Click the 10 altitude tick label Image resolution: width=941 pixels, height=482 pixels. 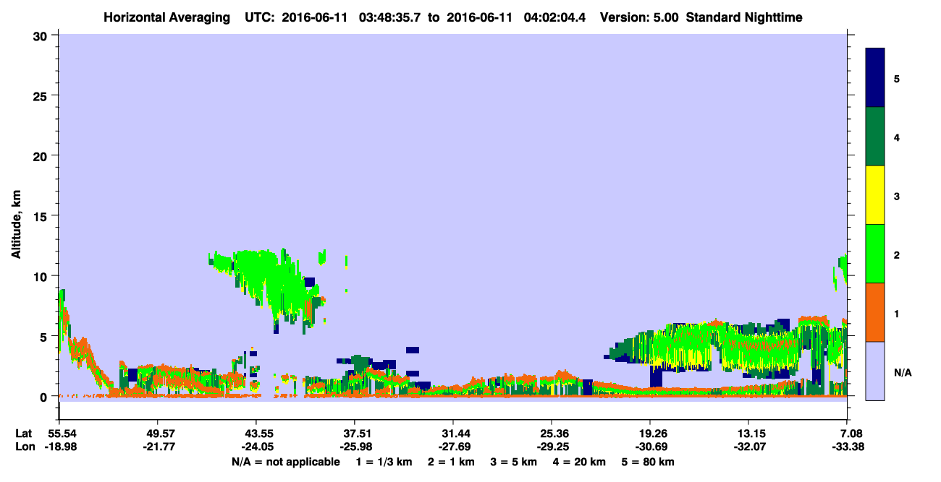coord(42,276)
